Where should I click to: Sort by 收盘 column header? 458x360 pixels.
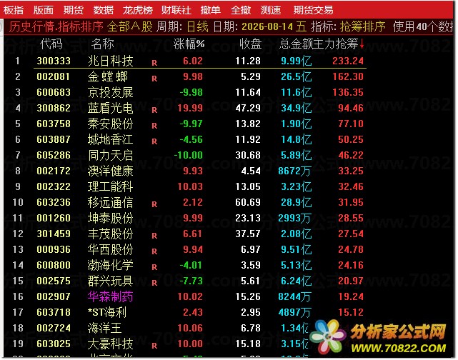pyautogui.click(x=250, y=44)
